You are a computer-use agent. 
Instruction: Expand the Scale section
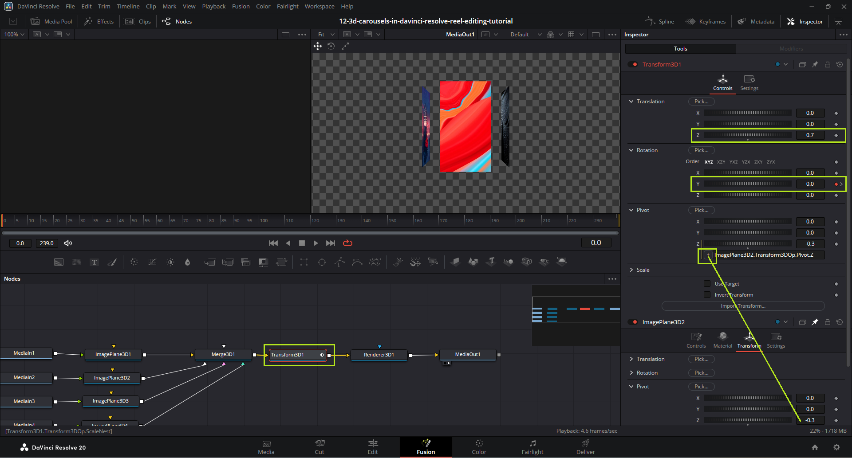(631, 270)
